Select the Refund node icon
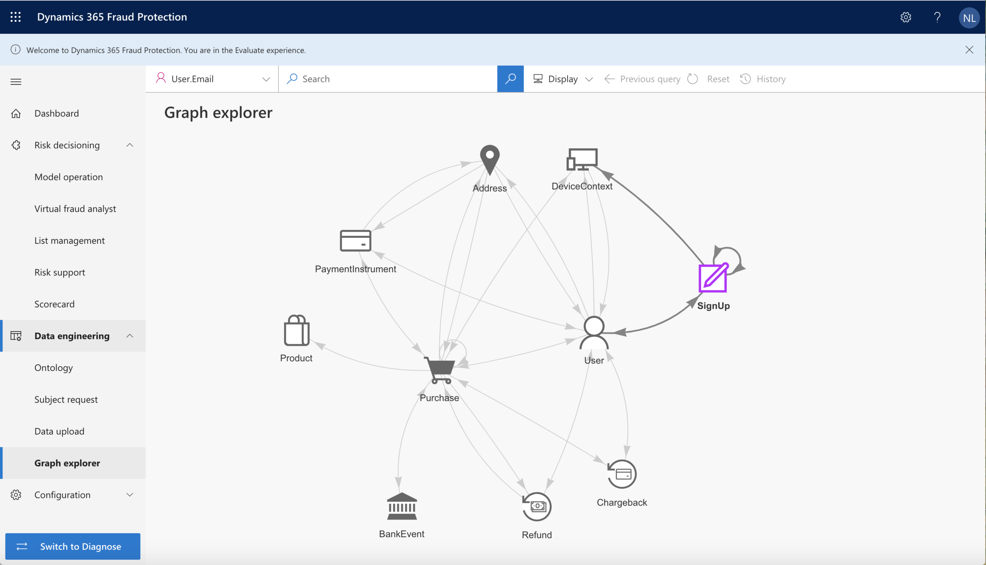 537,507
